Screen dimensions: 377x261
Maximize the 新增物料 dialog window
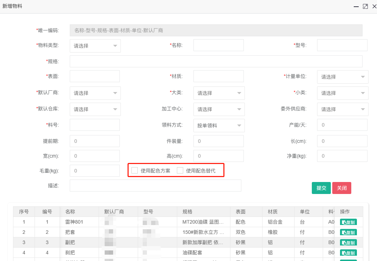[x=365, y=6]
